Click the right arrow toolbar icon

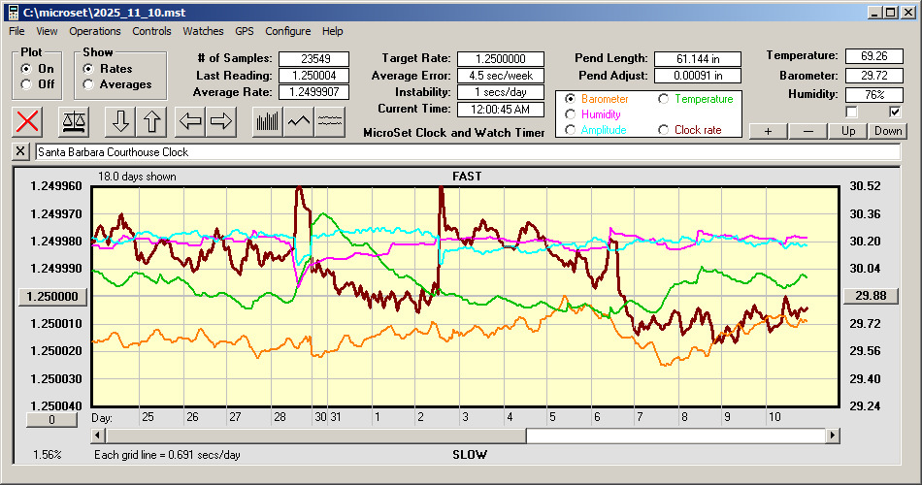click(x=222, y=121)
